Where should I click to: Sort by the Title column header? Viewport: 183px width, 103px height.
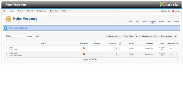pyautogui.click(x=43, y=43)
